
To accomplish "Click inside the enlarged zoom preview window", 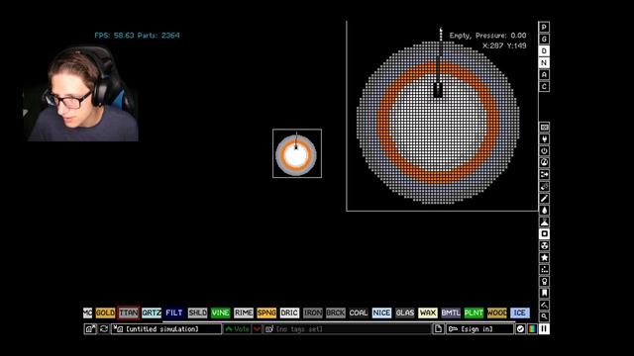I will [442, 117].
